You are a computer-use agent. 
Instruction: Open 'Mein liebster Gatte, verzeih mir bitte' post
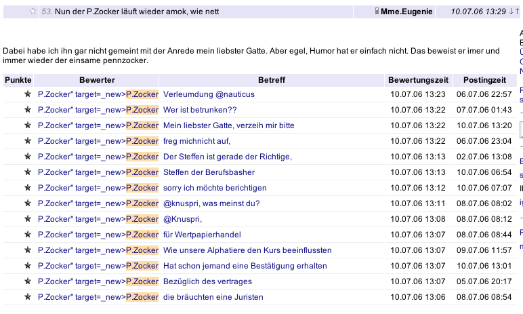pos(228,125)
